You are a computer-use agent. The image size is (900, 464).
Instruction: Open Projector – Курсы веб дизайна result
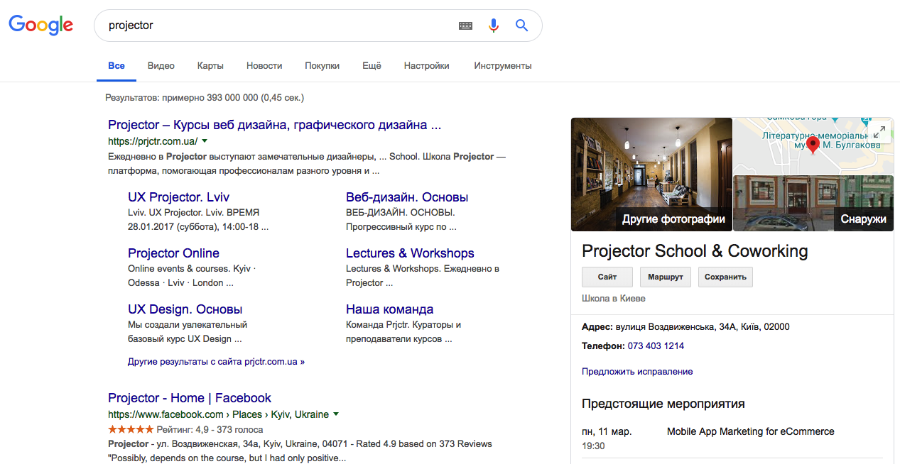pyautogui.click(x=275, y=125)
